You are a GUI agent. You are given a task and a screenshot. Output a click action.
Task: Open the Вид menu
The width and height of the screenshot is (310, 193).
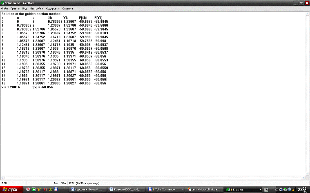[24, 8]
